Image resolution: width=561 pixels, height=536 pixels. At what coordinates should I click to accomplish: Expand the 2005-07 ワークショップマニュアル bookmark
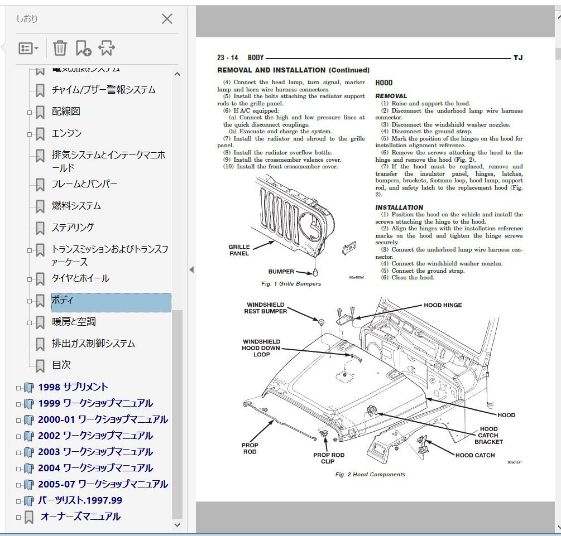tap(18, 485)
